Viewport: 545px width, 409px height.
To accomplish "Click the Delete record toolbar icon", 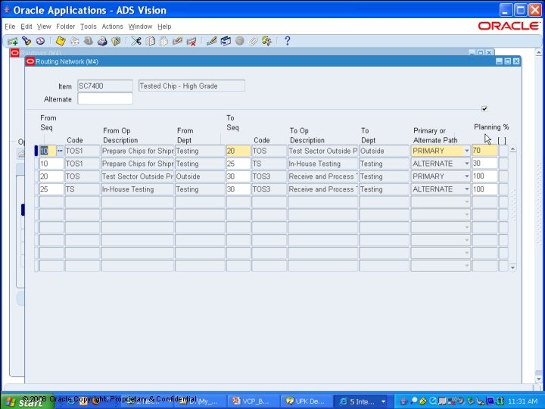I will click(x=192, y=41).
